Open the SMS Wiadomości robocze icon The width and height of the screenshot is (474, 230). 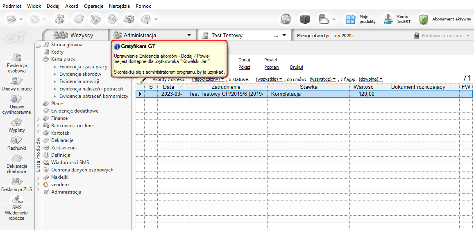(x=17, y=200)
